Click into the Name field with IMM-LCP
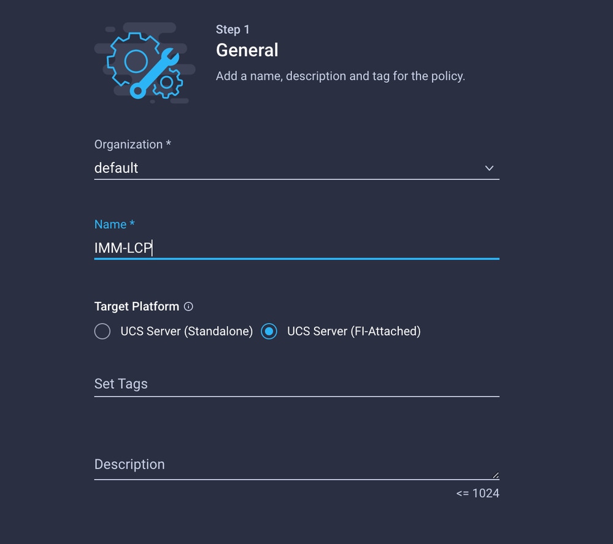 [297, 248]
